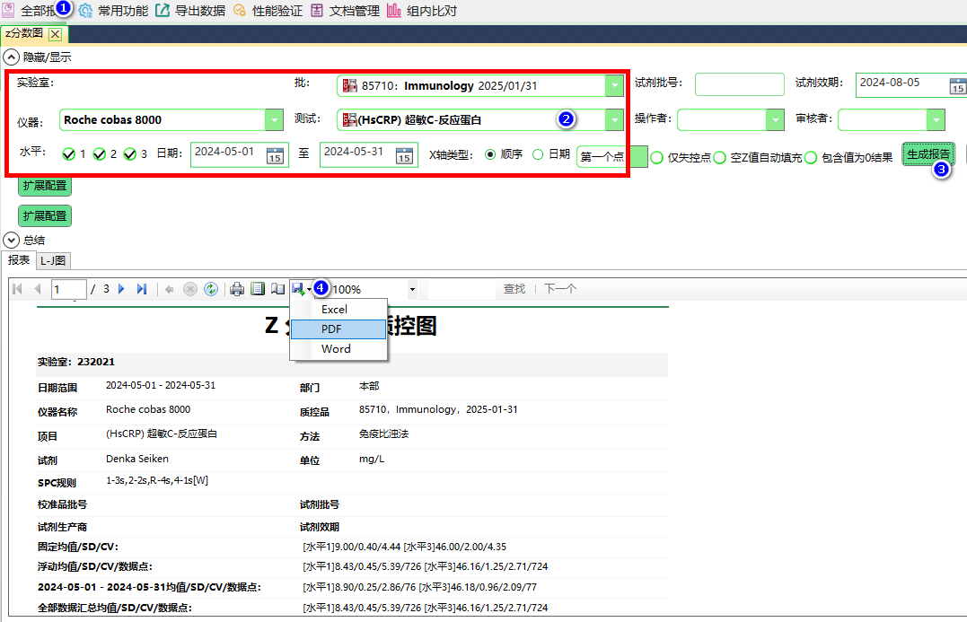Open the 仪器 instrument dropdown
This screenshot has width=967, height=622.
[275, 119]
